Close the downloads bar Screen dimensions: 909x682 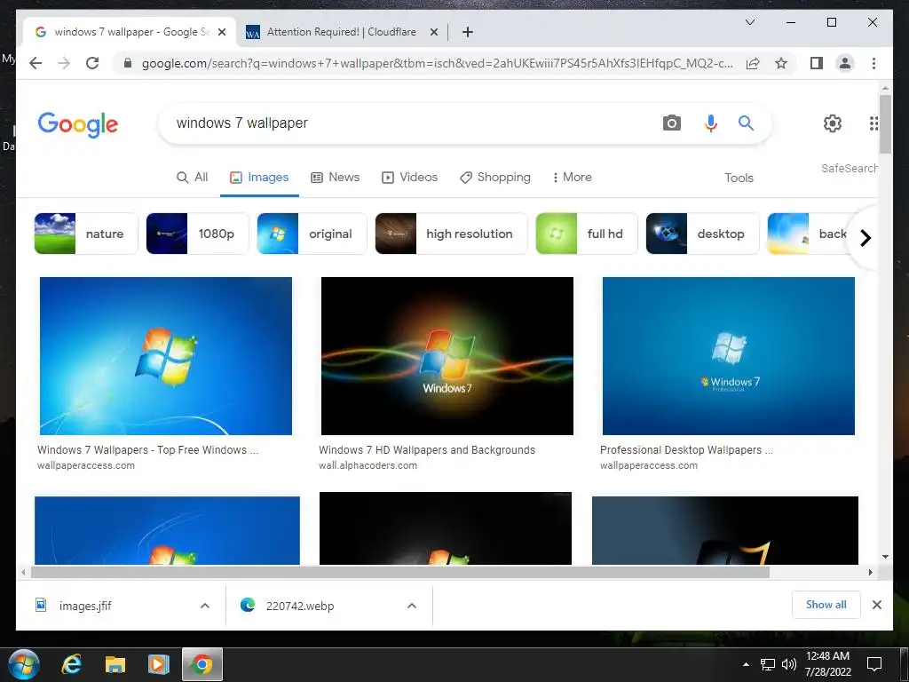pos(876,605)
